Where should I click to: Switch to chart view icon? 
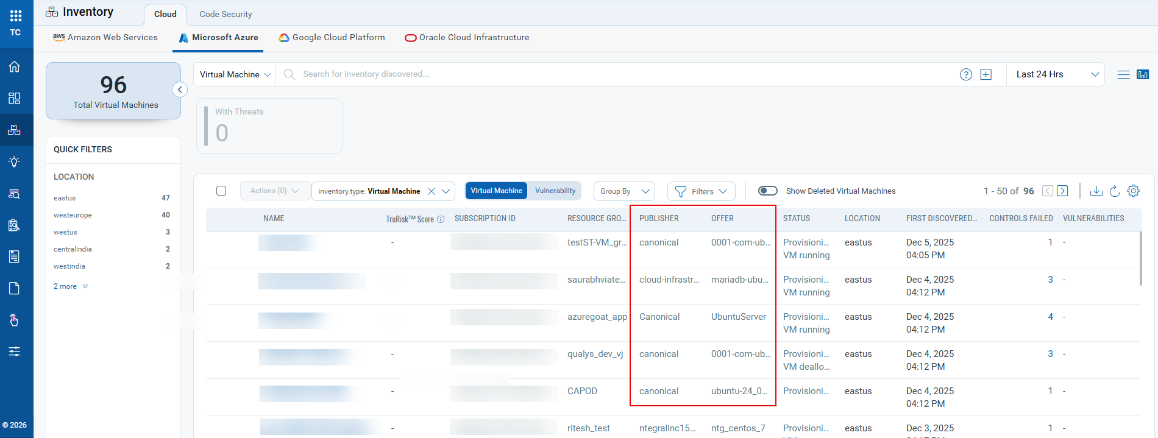pyautogui.click(x=1143, y=74)
